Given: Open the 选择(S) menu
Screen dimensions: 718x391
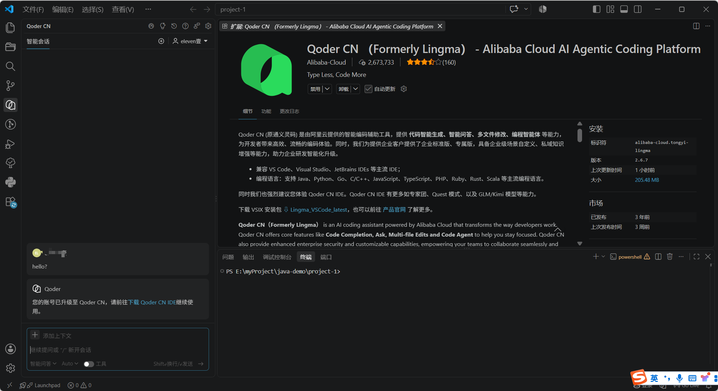Looking at the screenshot, I should click(x=93, y=9).
